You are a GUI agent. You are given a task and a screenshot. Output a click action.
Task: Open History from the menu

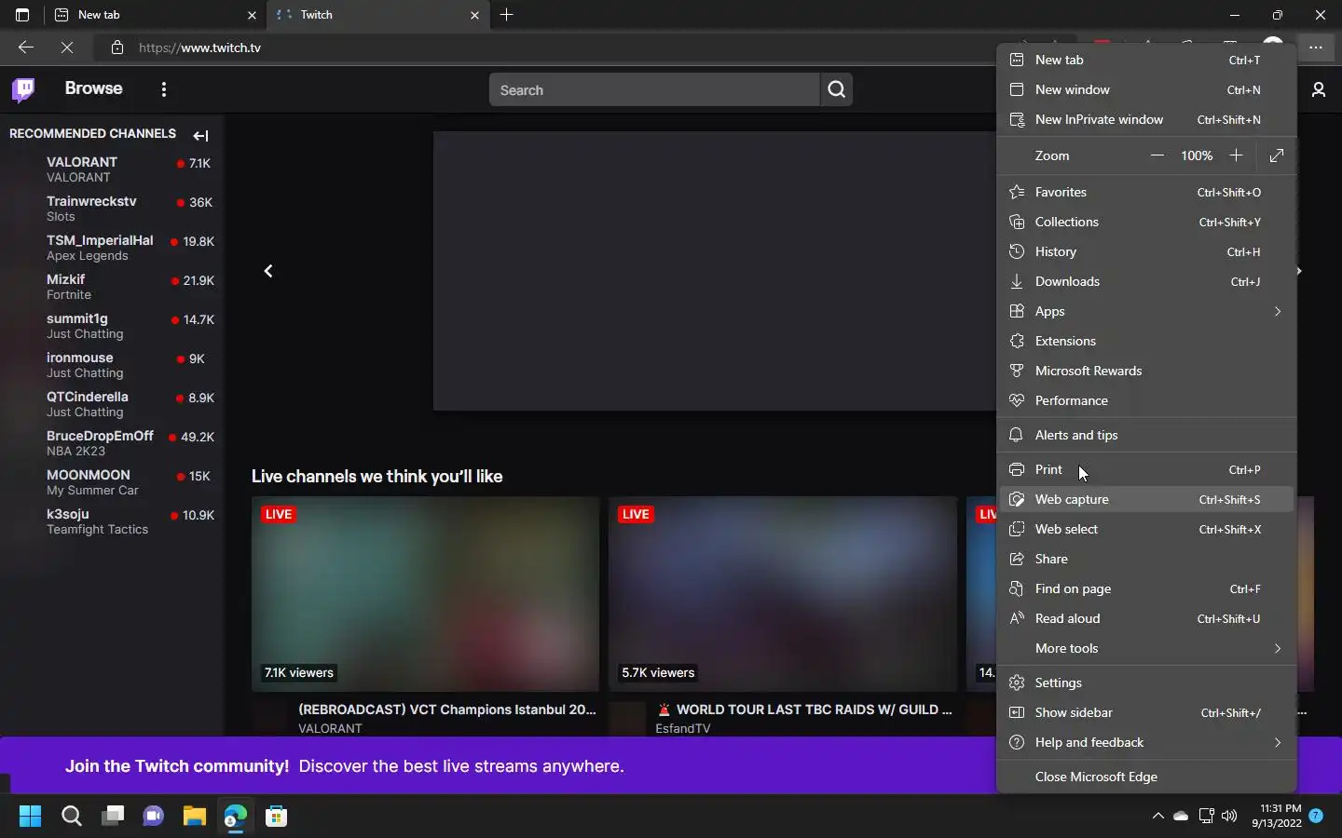[1146, 251]
